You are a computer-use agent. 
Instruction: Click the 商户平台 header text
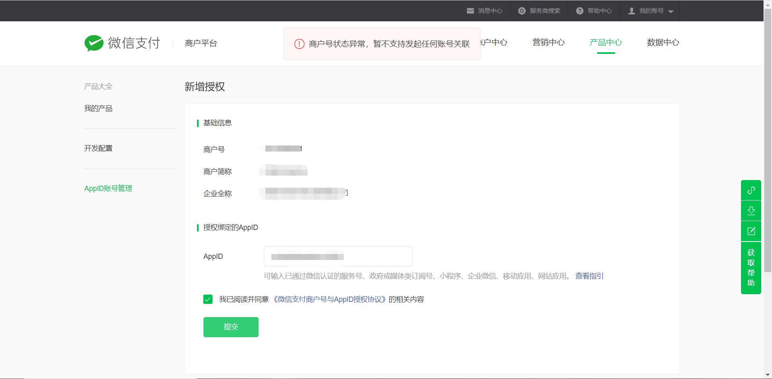(x=201, y=43)
